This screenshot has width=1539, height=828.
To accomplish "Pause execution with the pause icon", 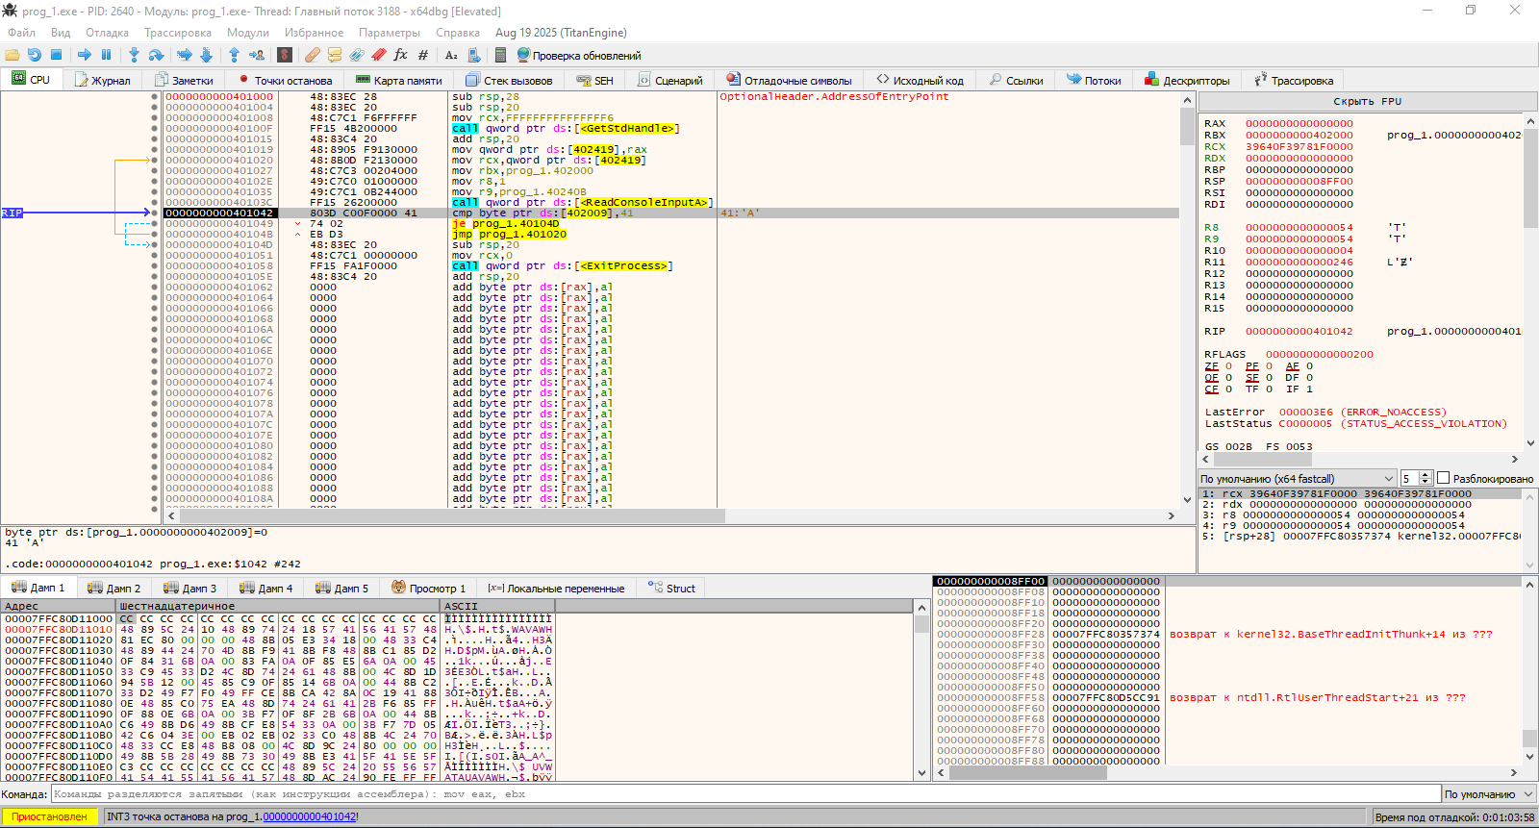I will coord(106,55).
